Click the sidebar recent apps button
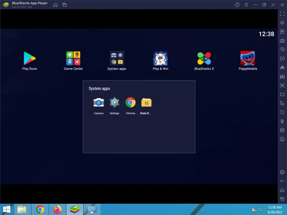Screen dimensions: 287x215 282,199
